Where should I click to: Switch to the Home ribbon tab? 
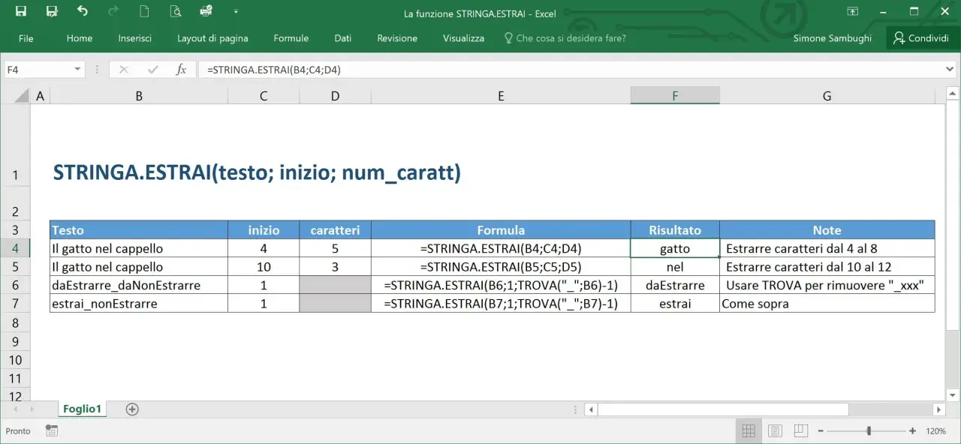pos(80,38)
